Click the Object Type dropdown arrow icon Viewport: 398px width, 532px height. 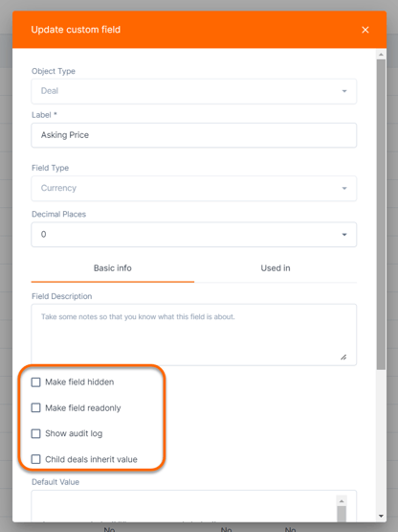coord(344,91)
